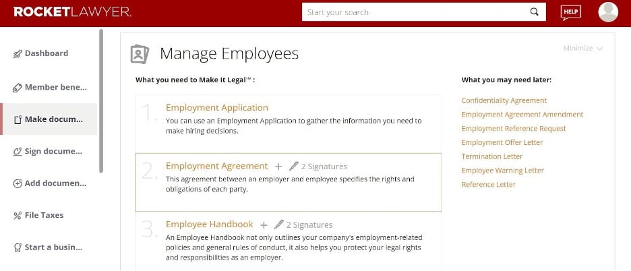
Task: Click Employee Handbook signatures pen icon
Action: click(x=278, y=224)
